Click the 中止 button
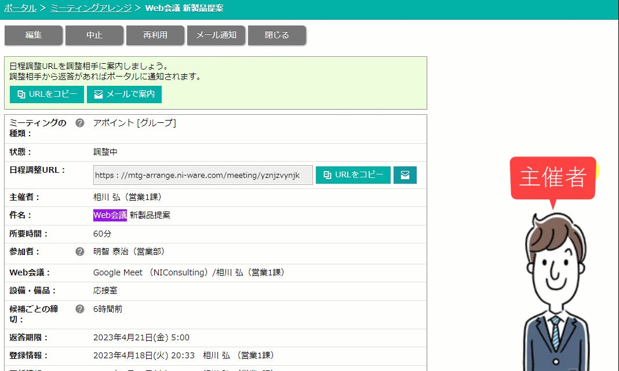 click(94, 35)
